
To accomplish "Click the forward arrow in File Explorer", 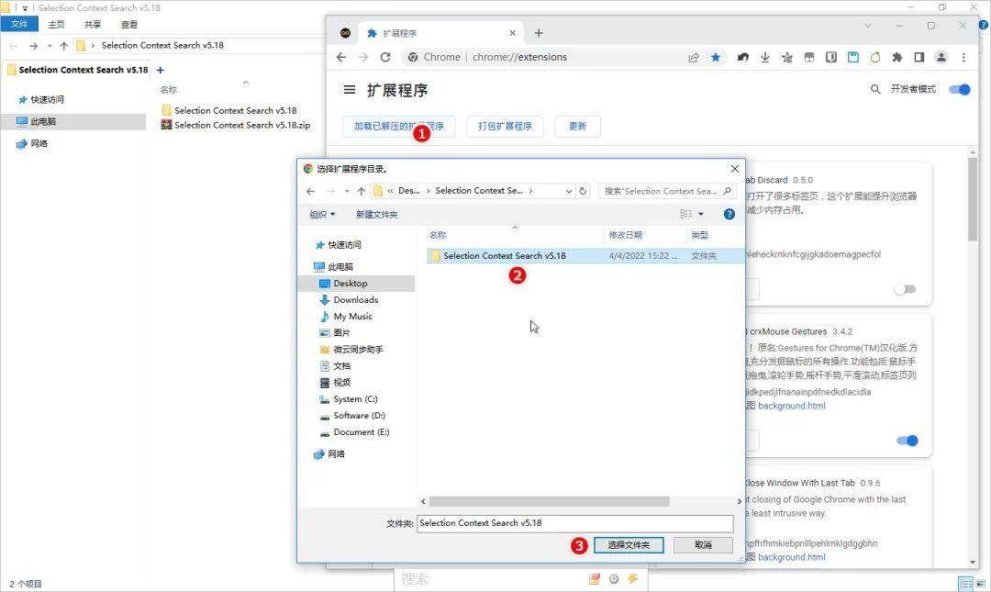I will [34, 46].
